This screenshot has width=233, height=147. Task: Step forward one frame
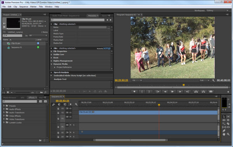tap(180, 92)
